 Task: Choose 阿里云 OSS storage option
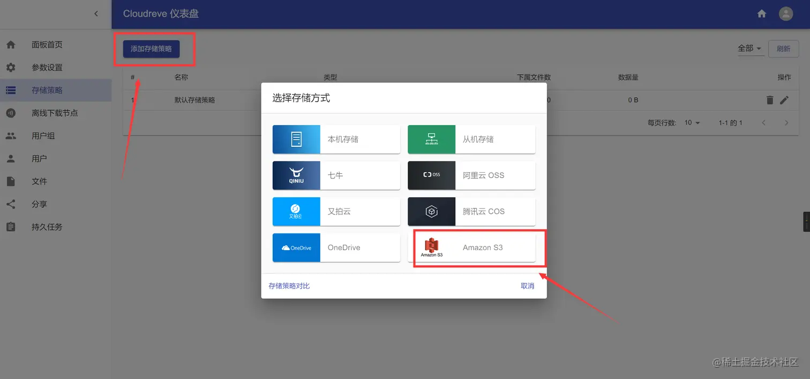click(x=471, y=175)
